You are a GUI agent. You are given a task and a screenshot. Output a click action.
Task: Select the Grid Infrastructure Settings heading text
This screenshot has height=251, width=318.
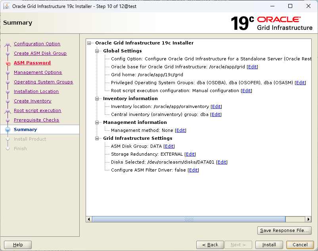(138, 138)
